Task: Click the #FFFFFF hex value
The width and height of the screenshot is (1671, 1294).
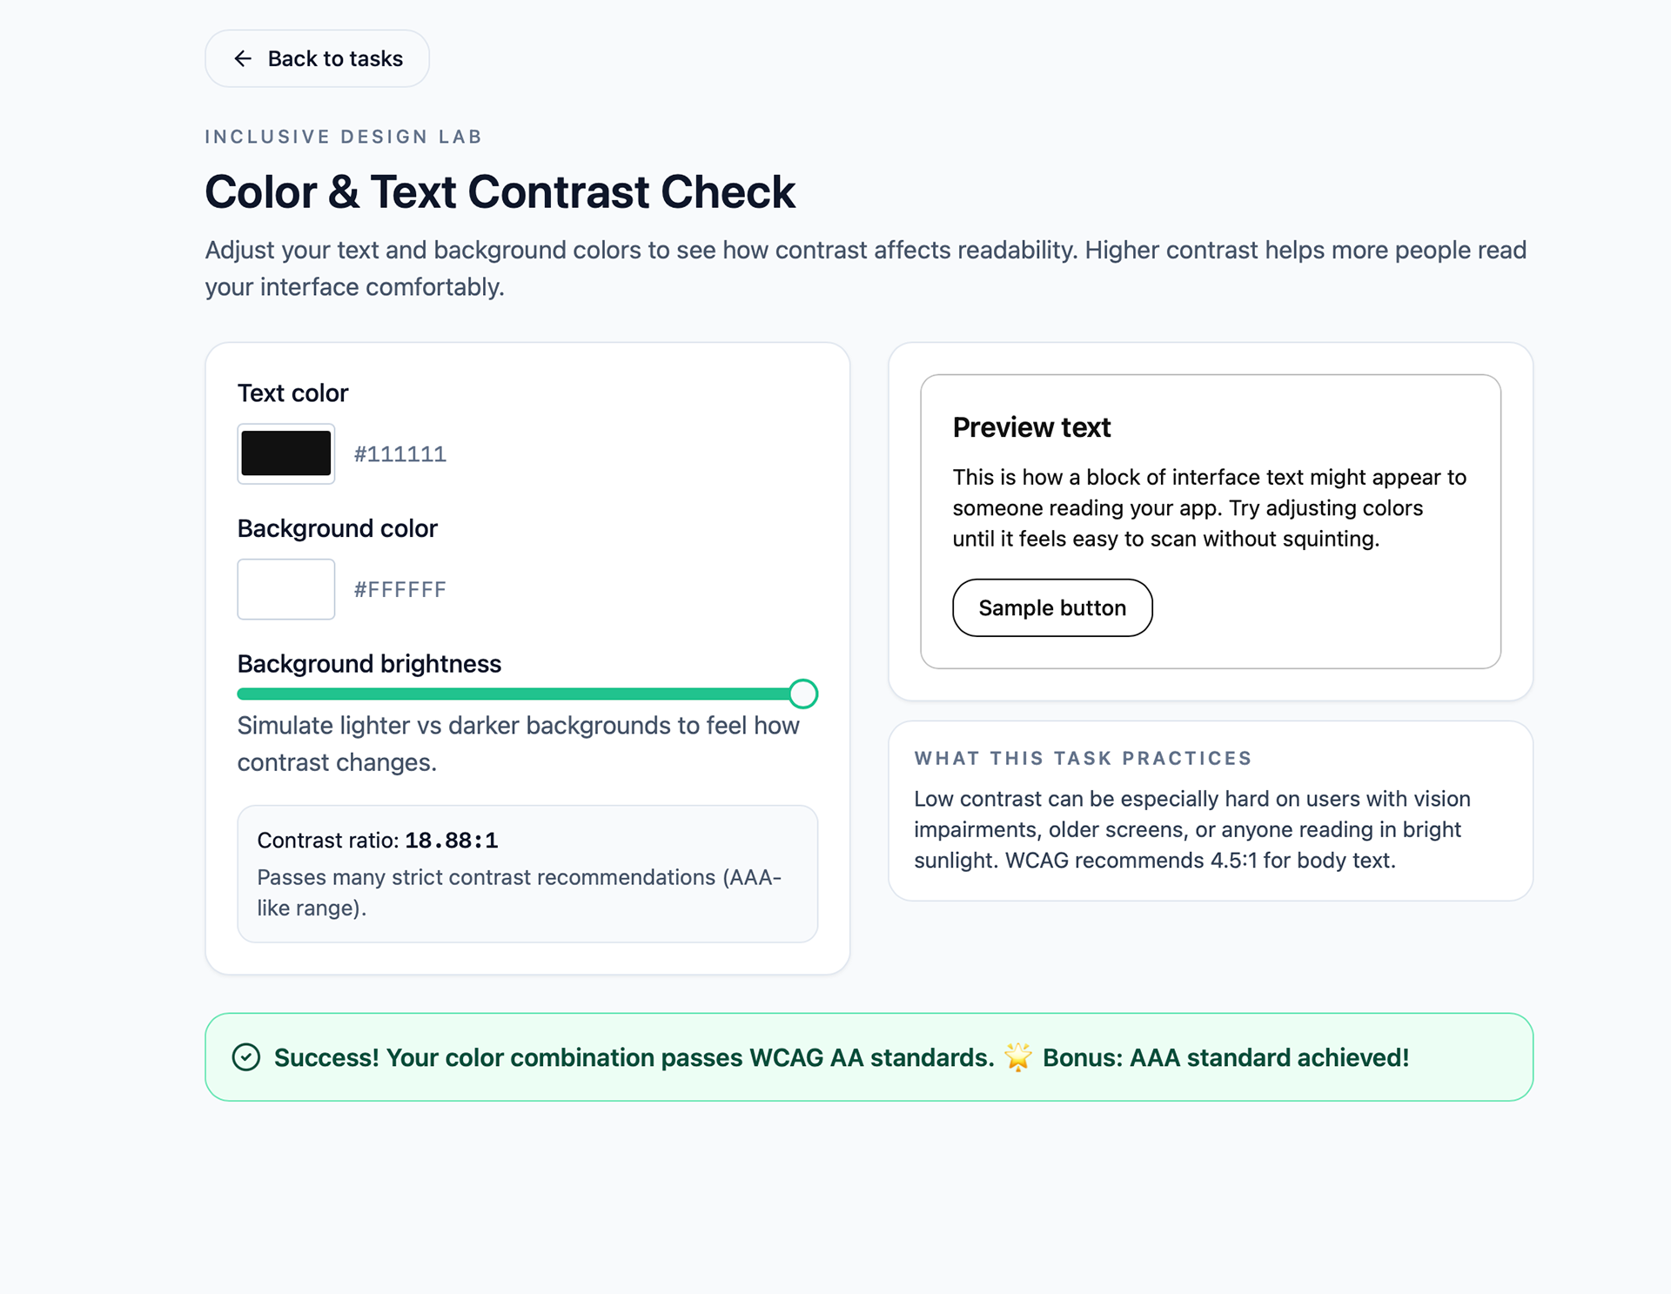Action: point(399,590)
